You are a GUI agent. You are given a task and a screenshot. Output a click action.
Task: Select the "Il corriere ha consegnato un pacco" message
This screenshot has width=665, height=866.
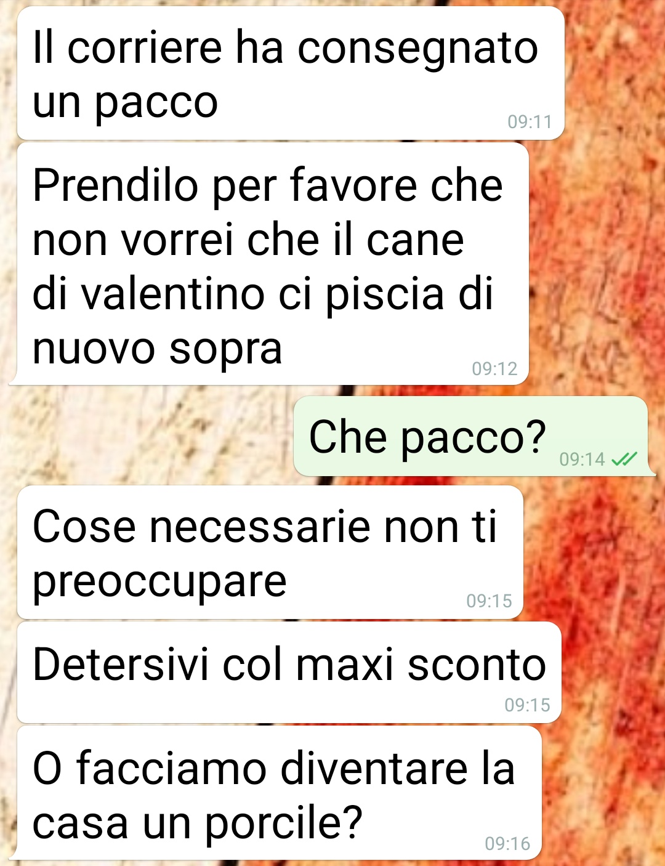291,73
